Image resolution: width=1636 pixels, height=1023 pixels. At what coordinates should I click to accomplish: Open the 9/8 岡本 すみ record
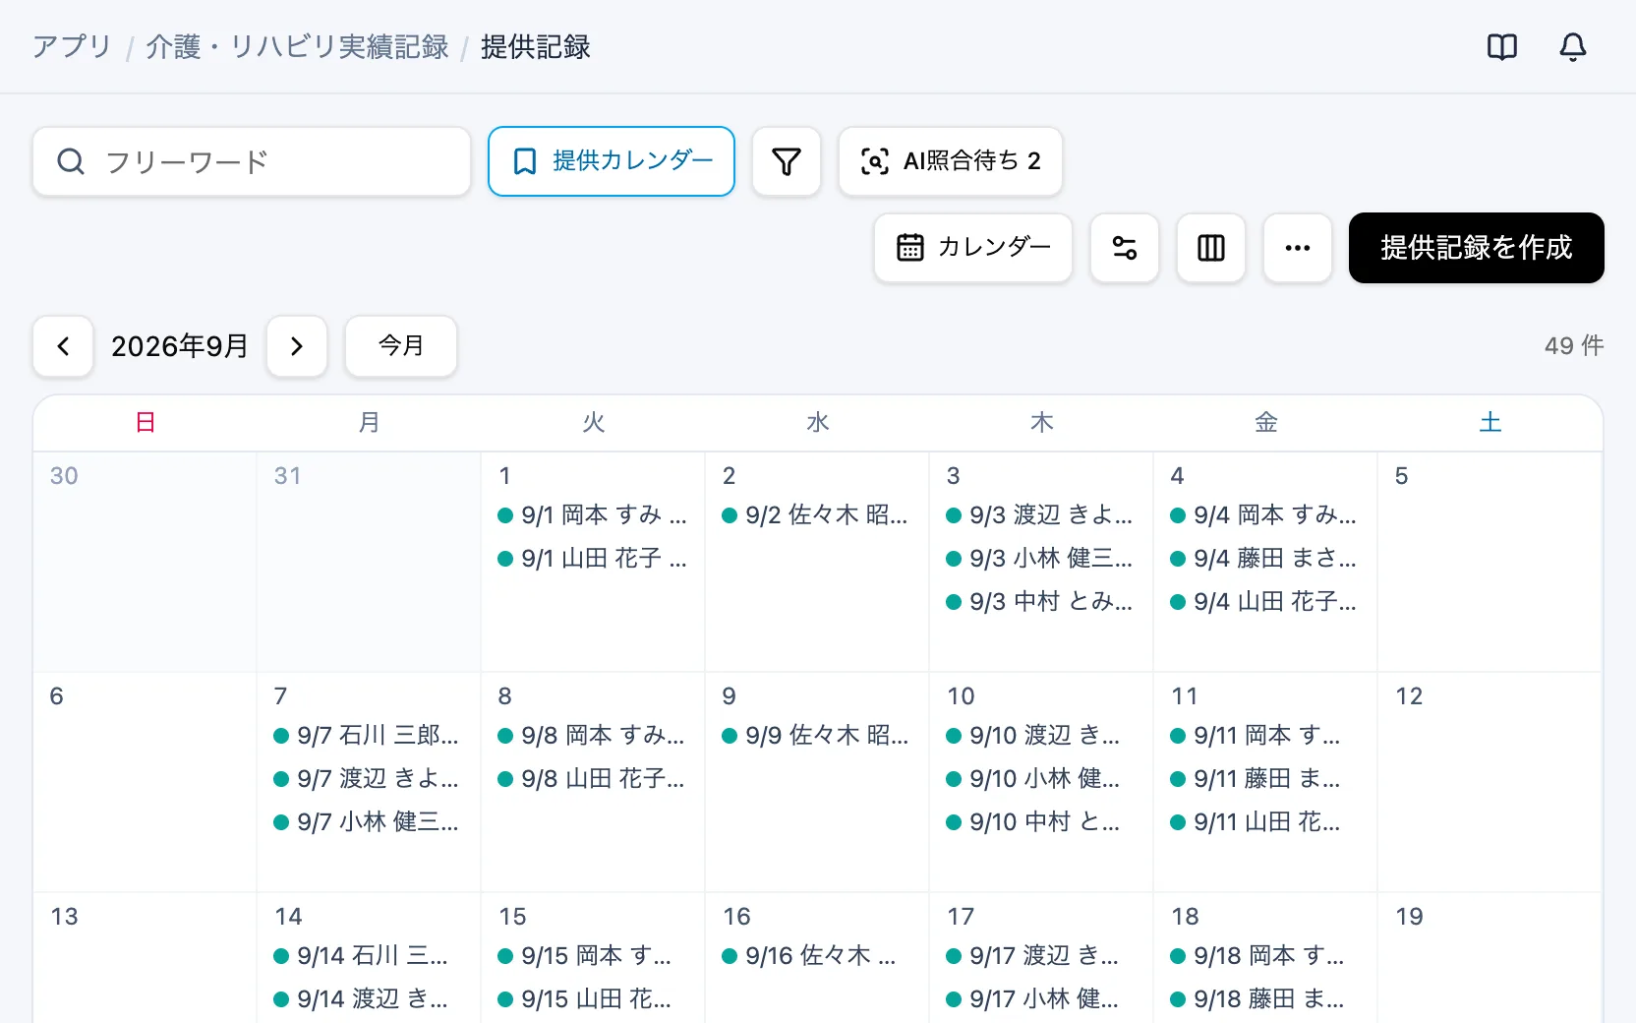coord(593,736)
